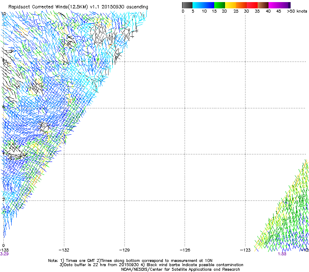Click the legend scale label '20'
Image resolution: width=309 pixels, height=272 pixels.
(x=224, y=11)
